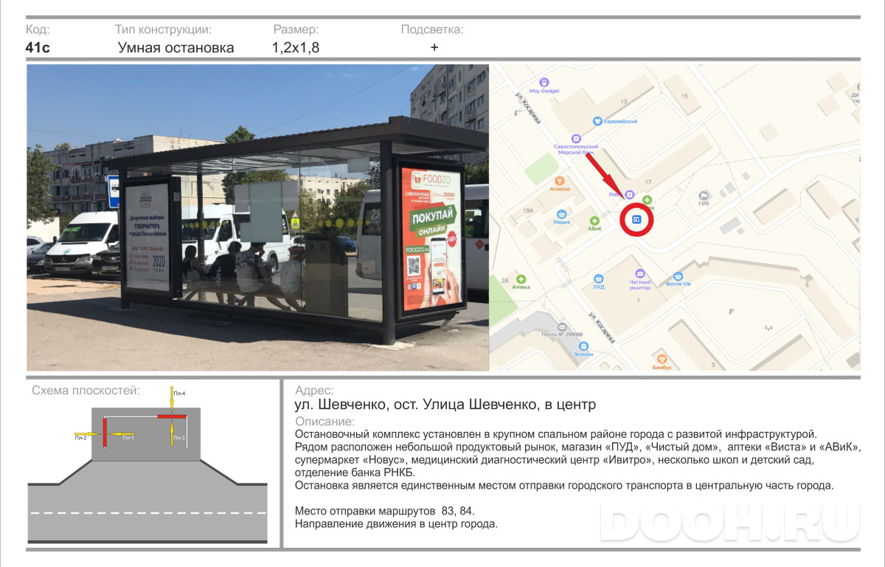Select the line Место отправки маршрутов 83, 84
This screenshot has height=567, width=885.
[385, 511]
